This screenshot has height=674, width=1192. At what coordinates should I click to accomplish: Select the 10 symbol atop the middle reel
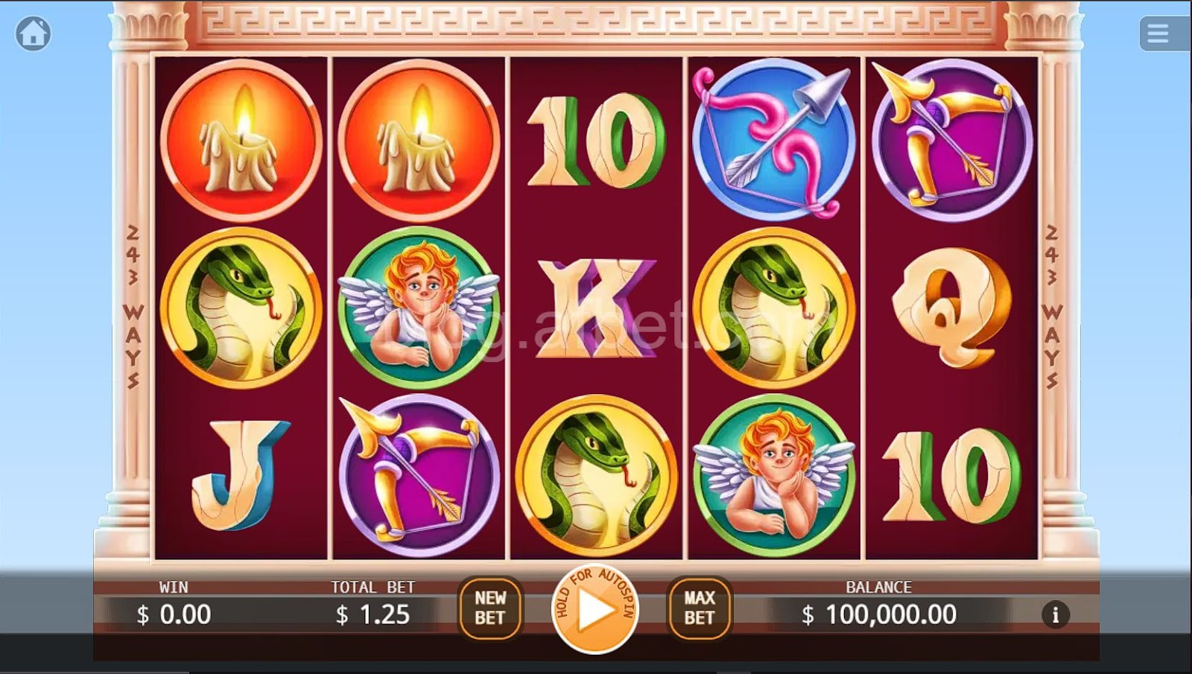pyautogui.click(x=595, y=140)
